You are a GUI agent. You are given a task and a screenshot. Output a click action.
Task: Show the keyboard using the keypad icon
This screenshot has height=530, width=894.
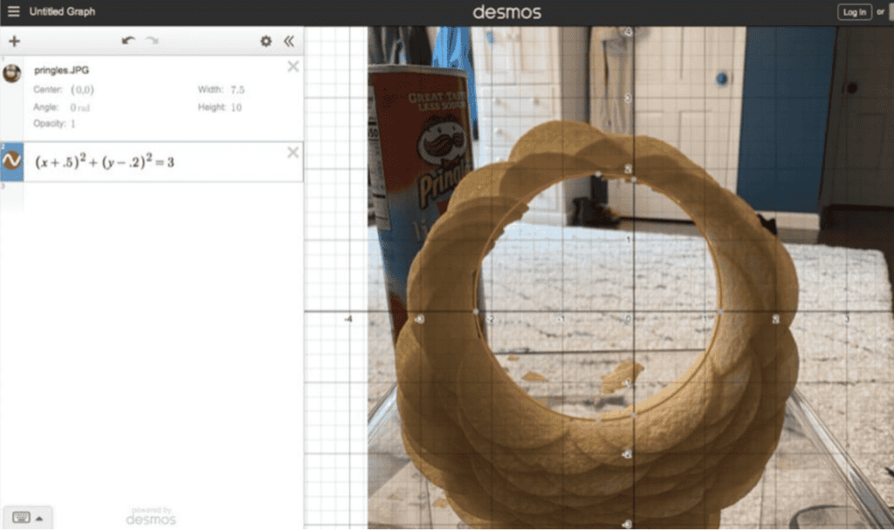[x=21, y=517]
